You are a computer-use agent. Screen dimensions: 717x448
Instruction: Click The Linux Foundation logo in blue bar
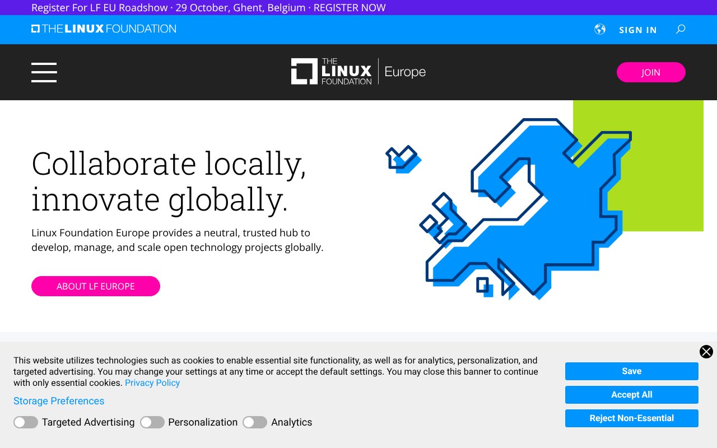click(x=104, y=29)
